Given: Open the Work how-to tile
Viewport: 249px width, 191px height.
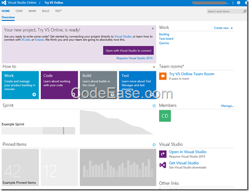Looking at the screenshot, I should coord(20,85).
